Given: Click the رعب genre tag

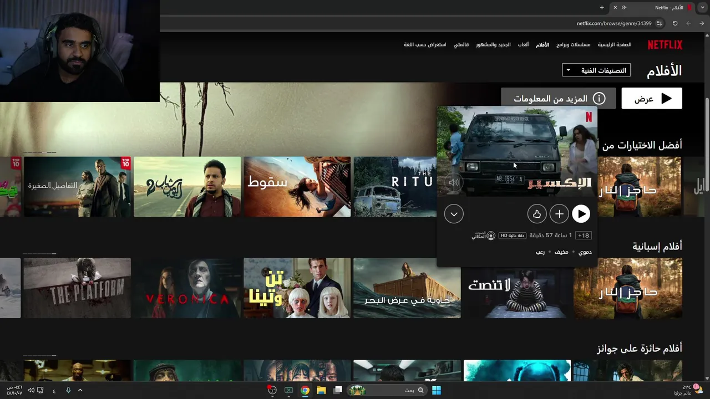Looking at the screenshot, I should pos(540,252).
